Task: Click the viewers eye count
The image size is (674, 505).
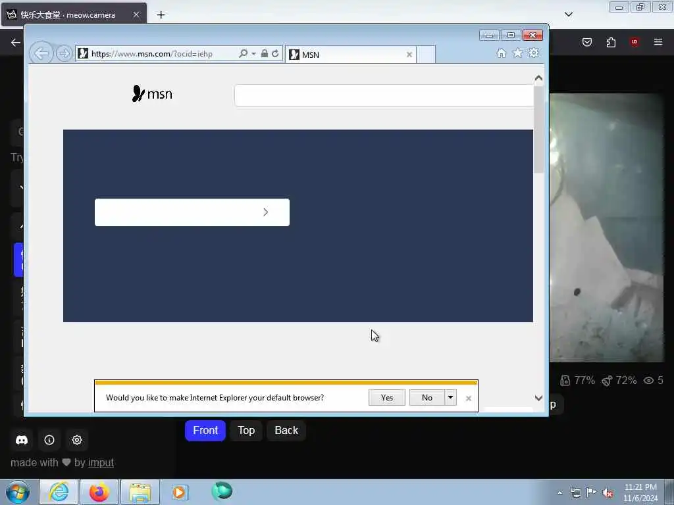Action: 654,381
